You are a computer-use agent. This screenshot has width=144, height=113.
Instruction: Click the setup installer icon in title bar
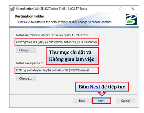(12, 9)
